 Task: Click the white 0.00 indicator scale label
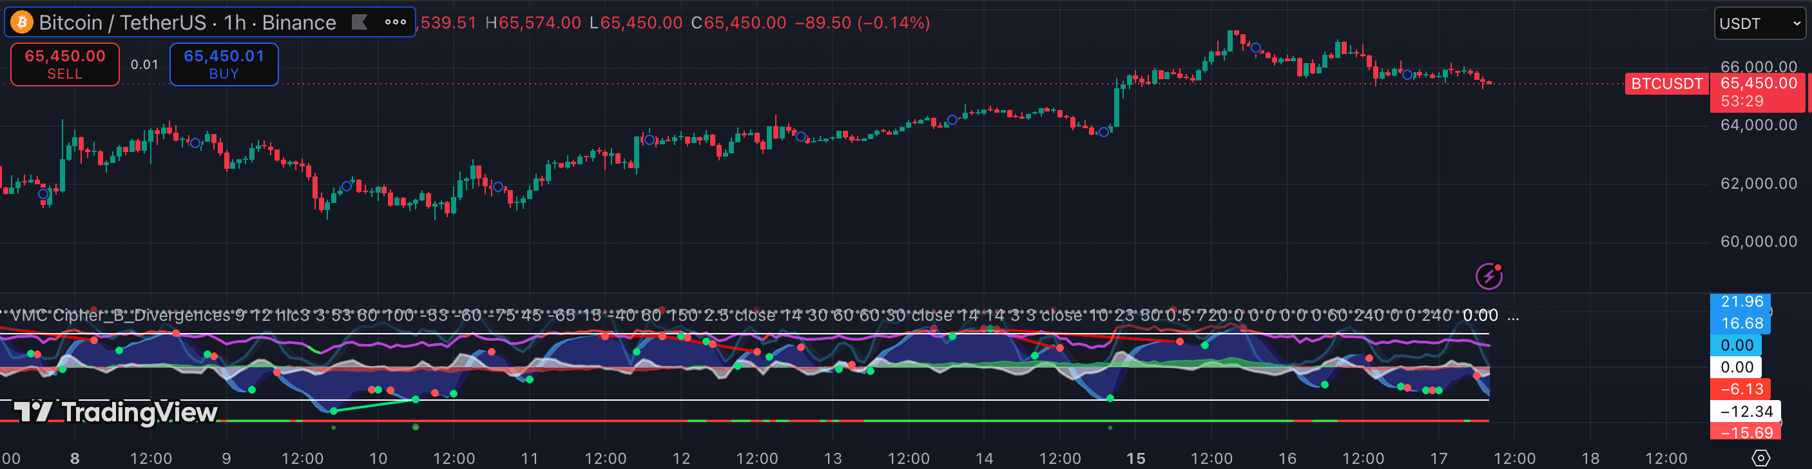[1736, 367]
